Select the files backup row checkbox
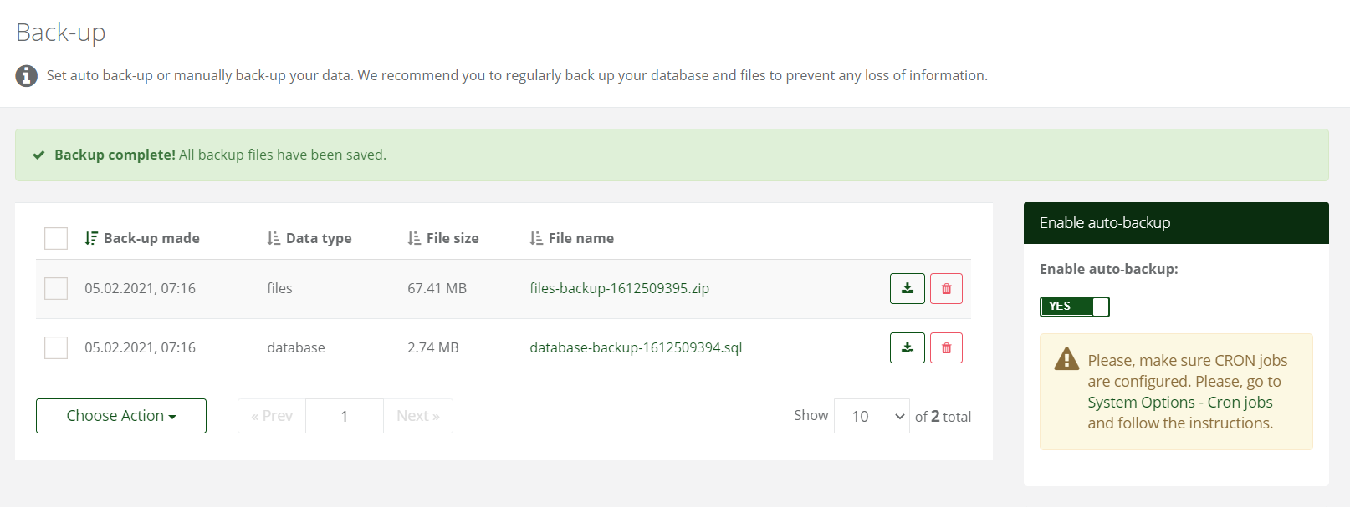The image size is (1350, 507). tap(56, 288)
